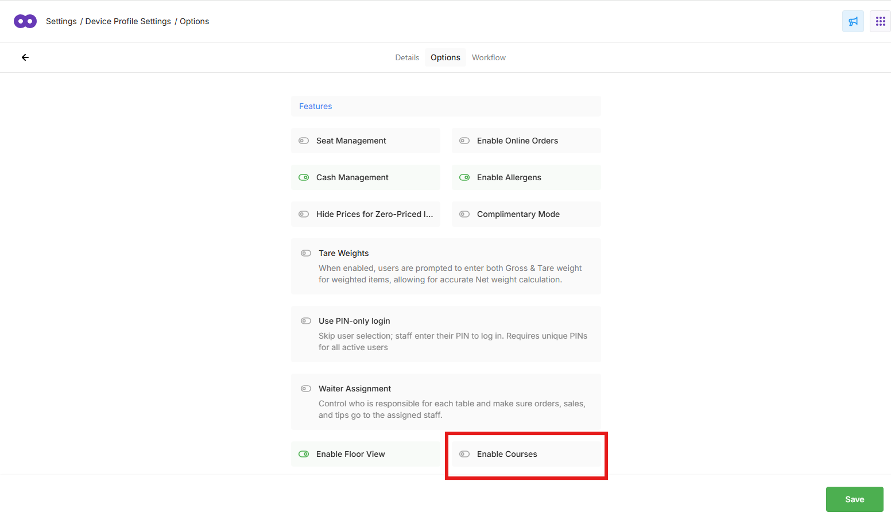Click the Waiter Assignment description text
This screenshot has height=520, width=891.
pyautogui.click(x=452, y=409)
